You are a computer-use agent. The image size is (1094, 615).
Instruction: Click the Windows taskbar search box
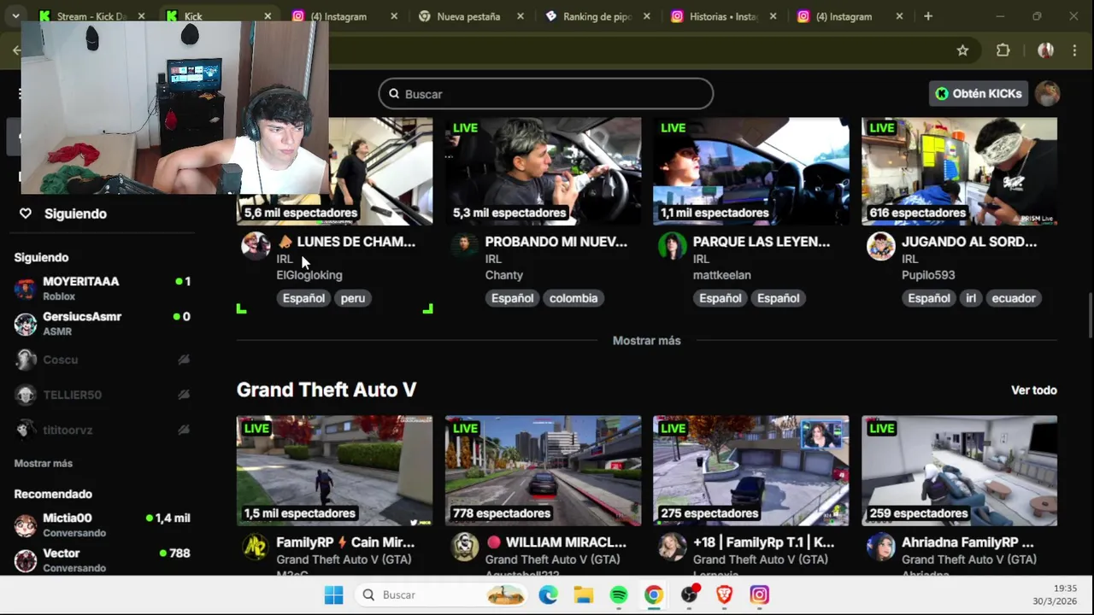pos(440,595)
